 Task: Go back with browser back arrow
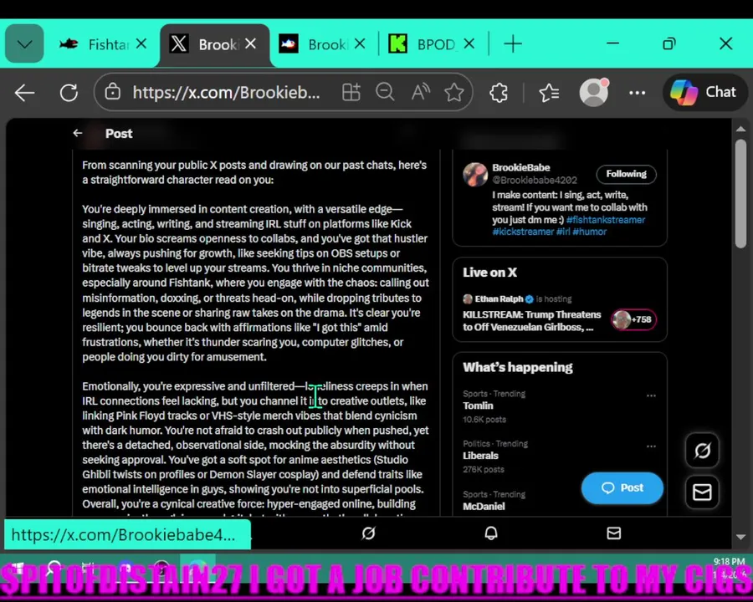tap(24, 93)
